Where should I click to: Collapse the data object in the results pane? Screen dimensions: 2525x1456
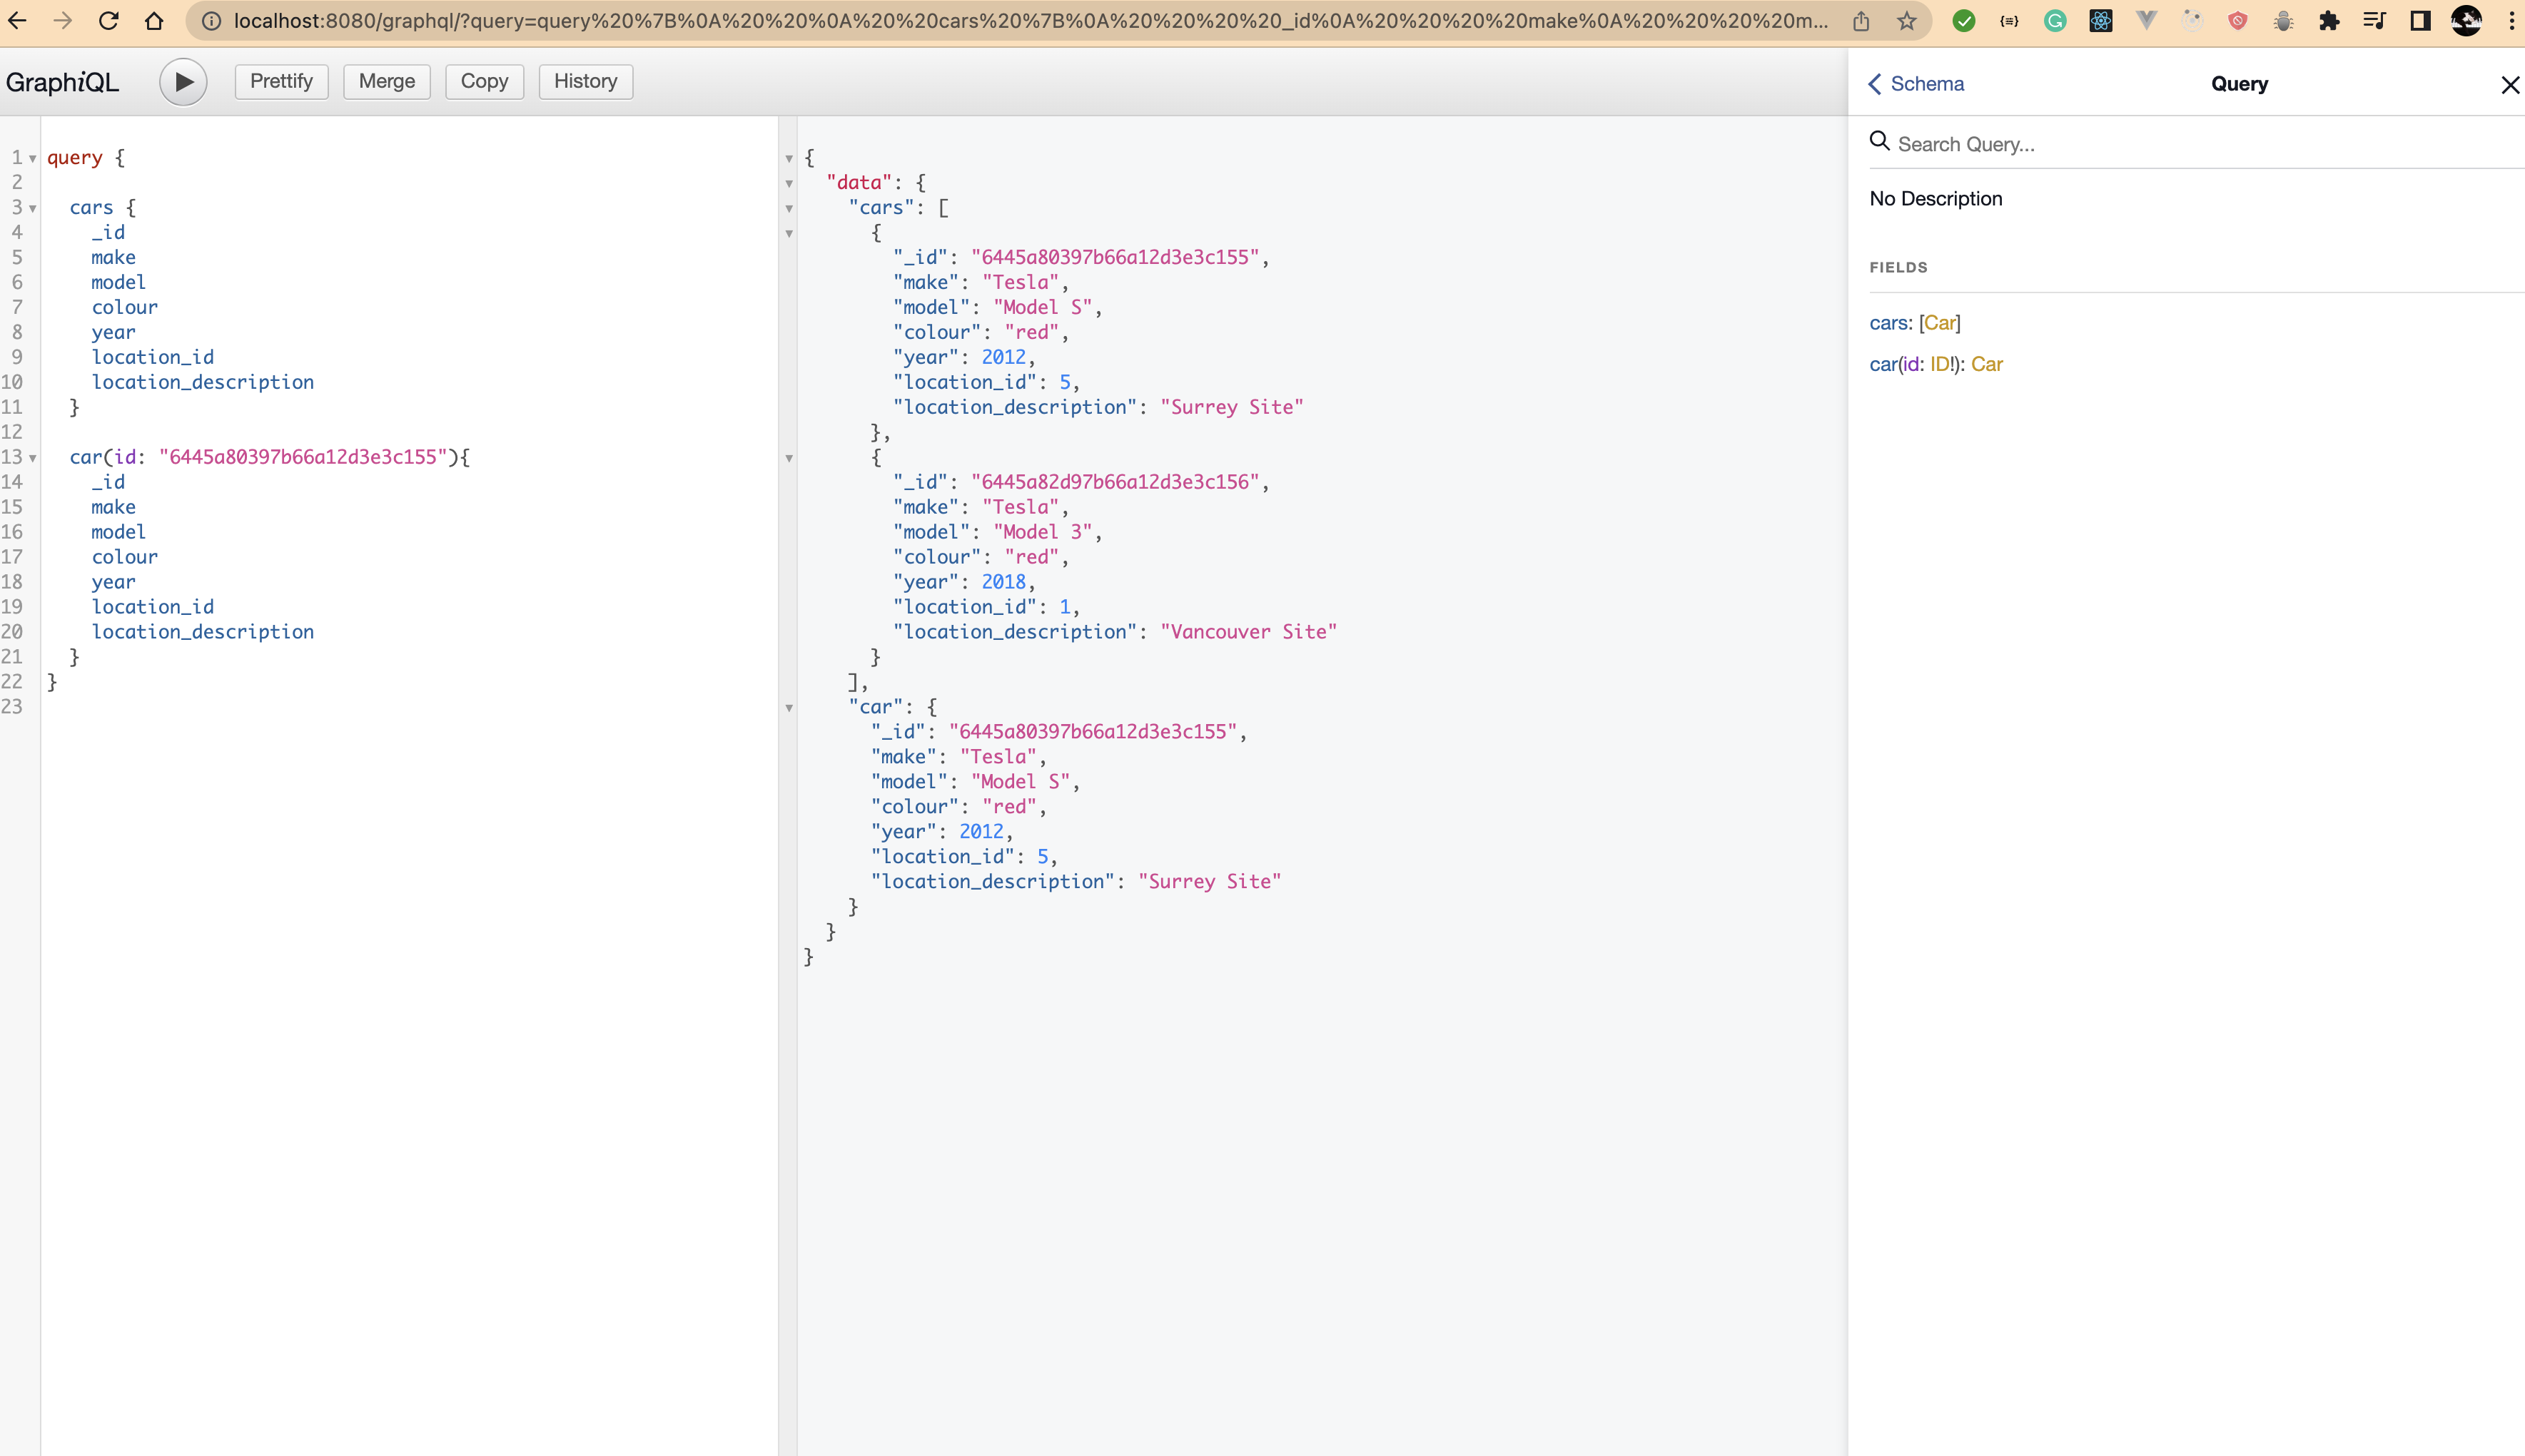(790, 182)
